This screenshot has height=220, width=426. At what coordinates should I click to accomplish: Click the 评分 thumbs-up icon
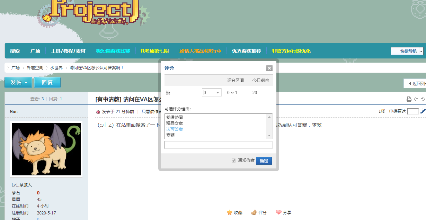pyautogui.click(x=254, y=212)
